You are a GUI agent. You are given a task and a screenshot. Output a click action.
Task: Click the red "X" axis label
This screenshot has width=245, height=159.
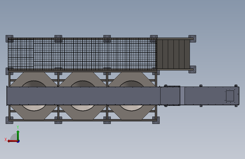point(6,139)
